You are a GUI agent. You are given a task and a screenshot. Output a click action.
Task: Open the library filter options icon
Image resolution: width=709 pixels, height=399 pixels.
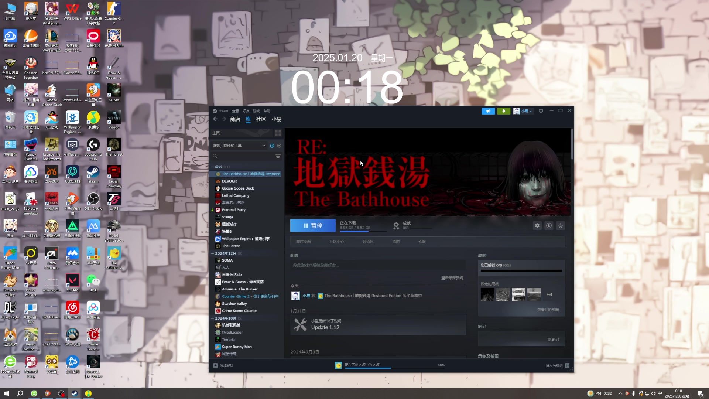pos(278,156)
